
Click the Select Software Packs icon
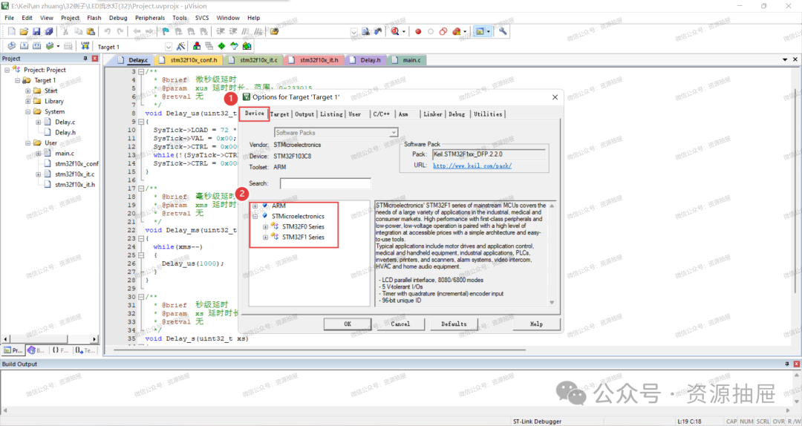[234, 46]
